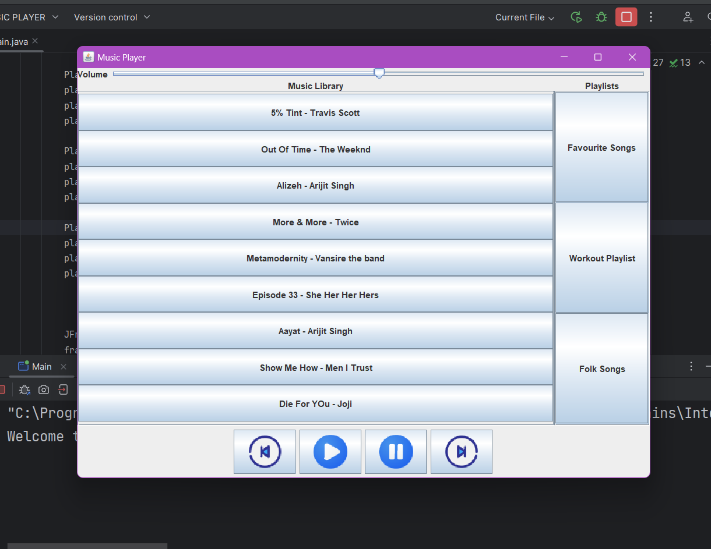Click the next track button
The image size is (711, 549).
coord(462,452)
